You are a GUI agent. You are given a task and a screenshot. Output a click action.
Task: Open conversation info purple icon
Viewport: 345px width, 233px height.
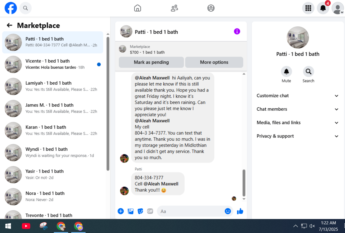coord(237,31)
